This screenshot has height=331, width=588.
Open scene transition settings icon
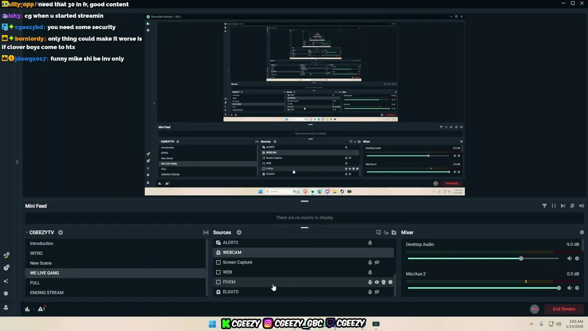[x=206, y=233]
